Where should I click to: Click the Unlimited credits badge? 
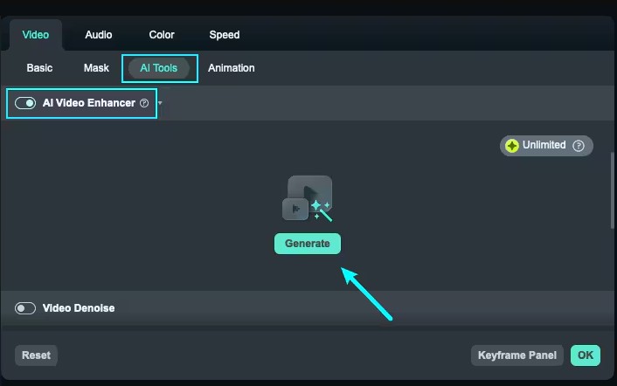tap(546, 146)
